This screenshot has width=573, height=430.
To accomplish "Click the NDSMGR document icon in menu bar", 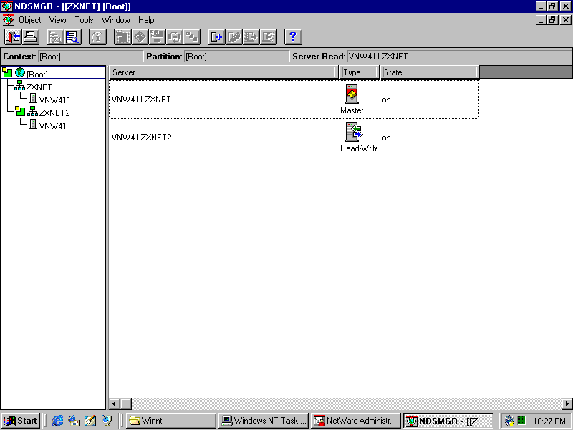I will coord(8,20).
